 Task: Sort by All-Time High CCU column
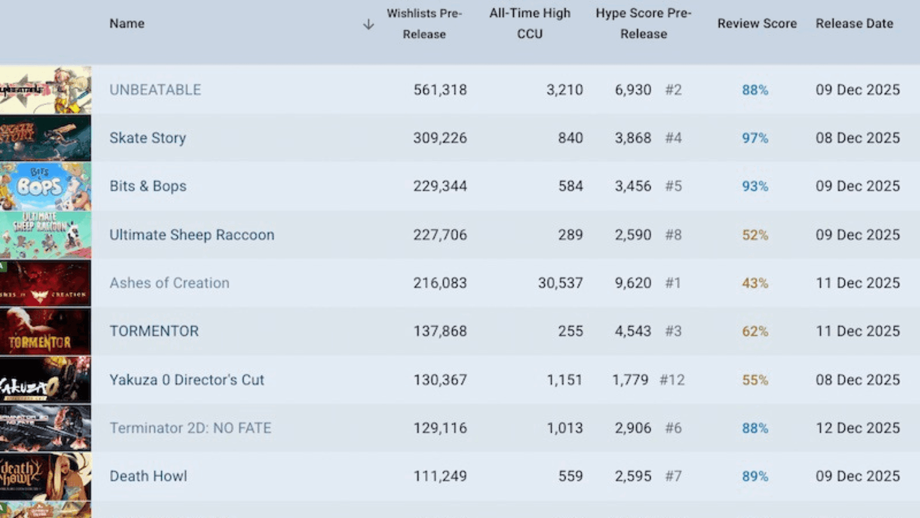pos(529,24)
